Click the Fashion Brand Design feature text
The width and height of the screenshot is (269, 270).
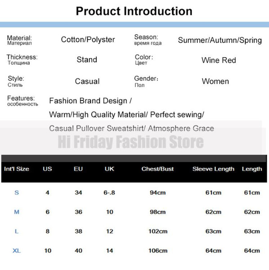[90, 101]
